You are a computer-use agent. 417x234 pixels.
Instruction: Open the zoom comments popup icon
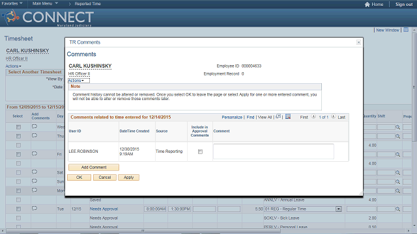point(278,116)
